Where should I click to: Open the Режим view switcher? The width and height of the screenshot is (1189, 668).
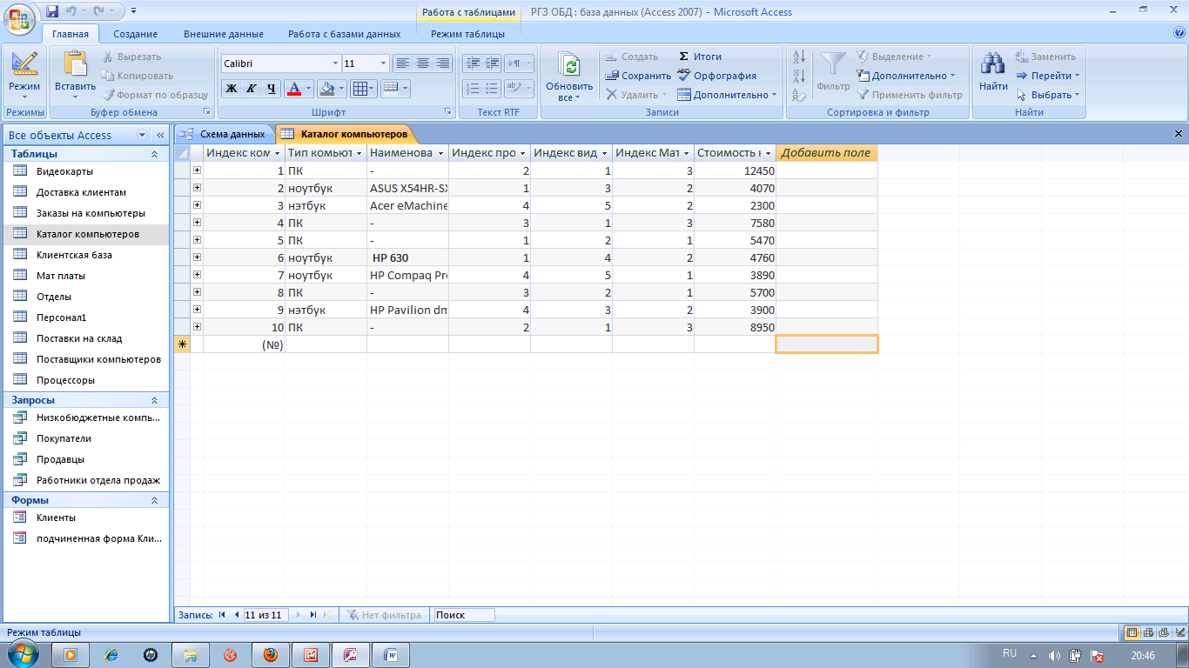pyautogui.click(x=24, y=76)
